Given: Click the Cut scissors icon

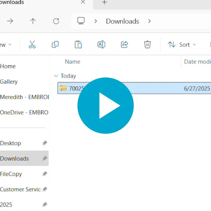Looking at the screenshot, I should (x=32, y=45).
